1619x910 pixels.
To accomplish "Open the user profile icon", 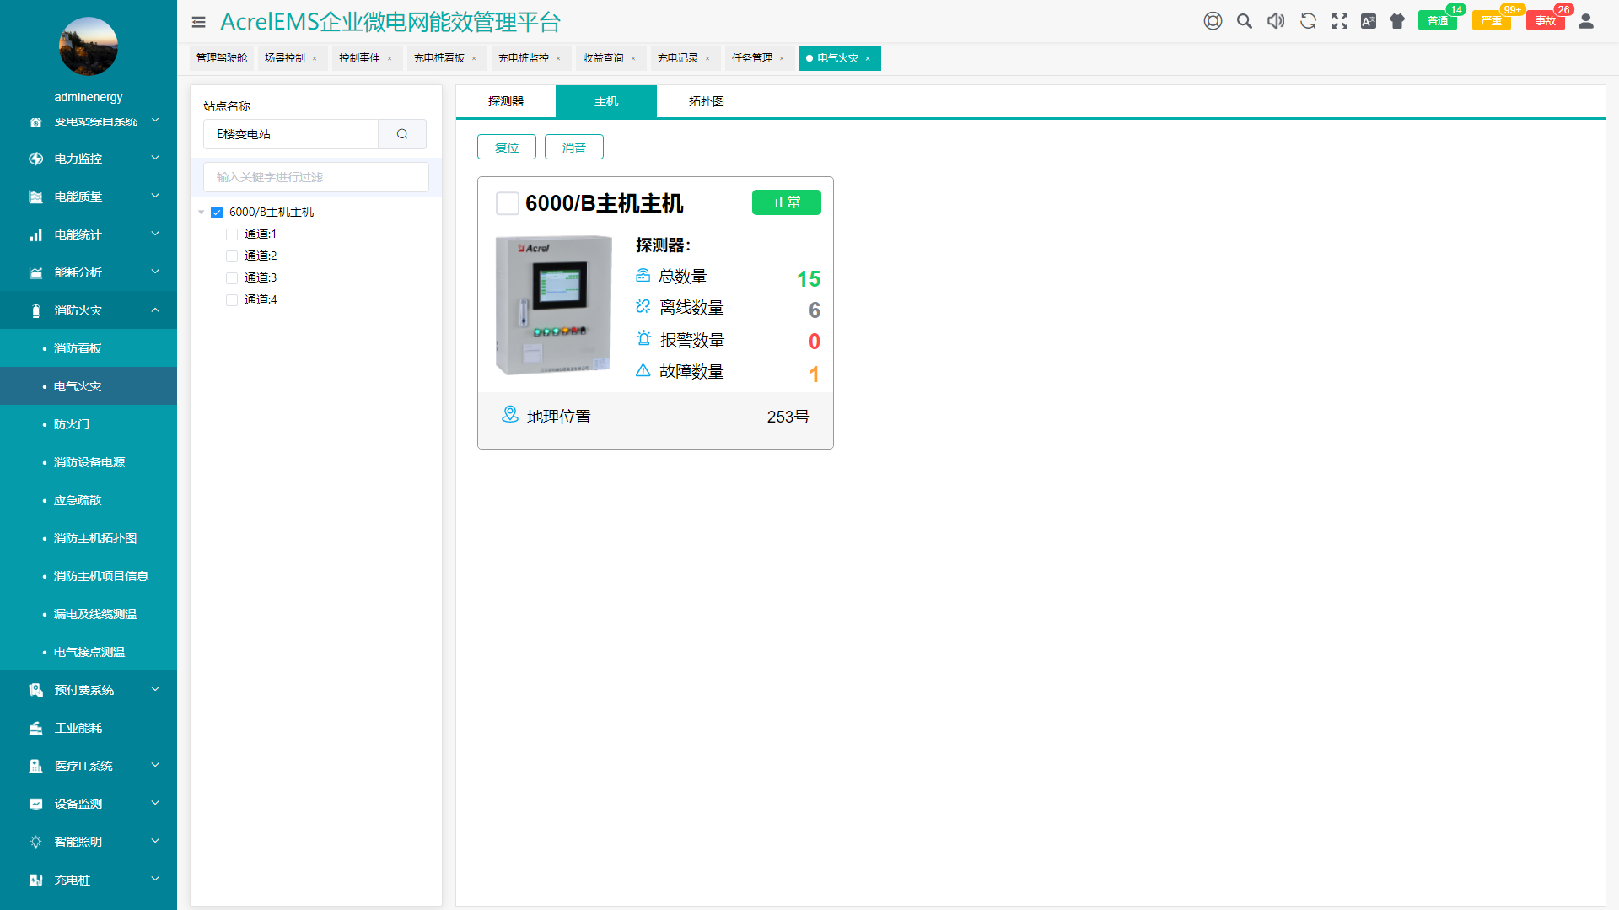I will click(x=1585, y=21).
